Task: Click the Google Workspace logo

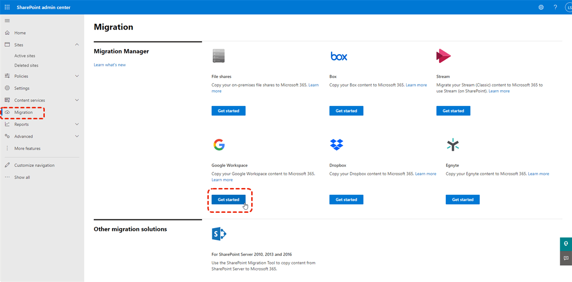Action: coord(219,145)
